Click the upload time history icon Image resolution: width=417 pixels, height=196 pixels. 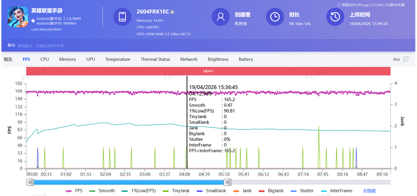pyautogui.click(x=335, y=17)
